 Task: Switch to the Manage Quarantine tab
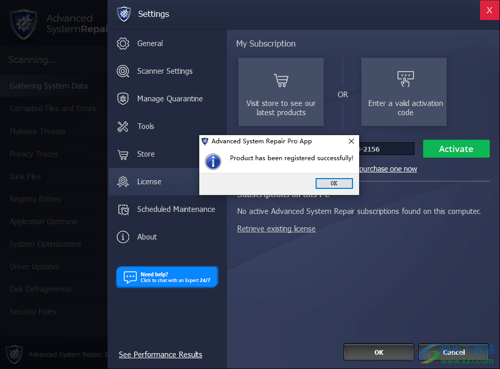coord(168,99)
